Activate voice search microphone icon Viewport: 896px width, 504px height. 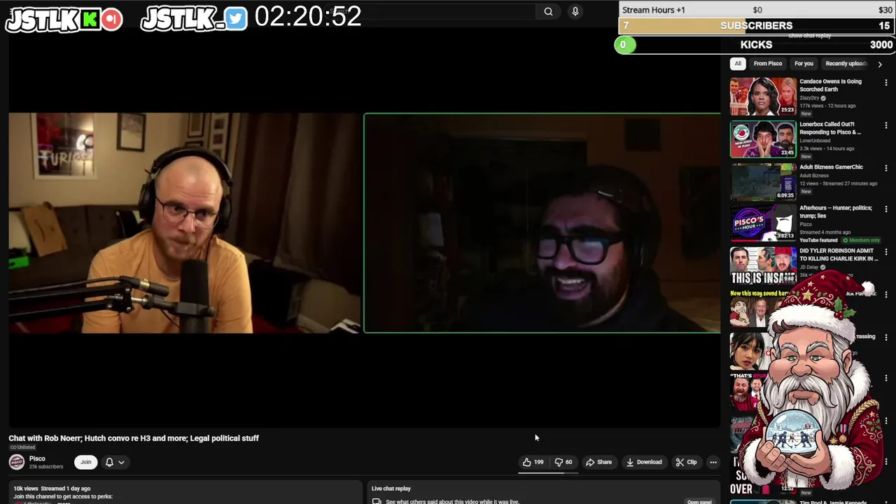point(575,11)
